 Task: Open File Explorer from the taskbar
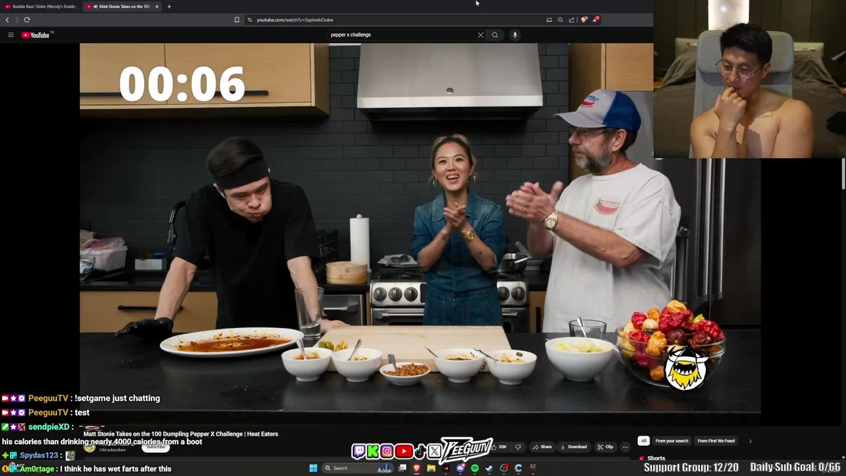point(431,468)
